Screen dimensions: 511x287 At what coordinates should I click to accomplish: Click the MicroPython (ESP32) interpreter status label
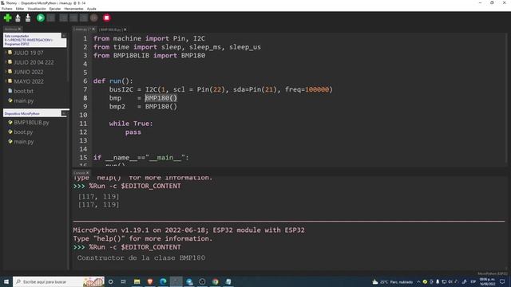492,273
